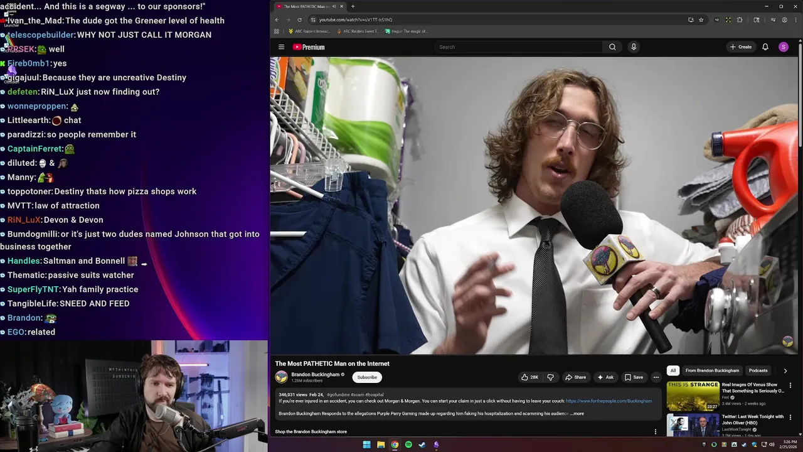Save video to a playlist

point(634,377)
